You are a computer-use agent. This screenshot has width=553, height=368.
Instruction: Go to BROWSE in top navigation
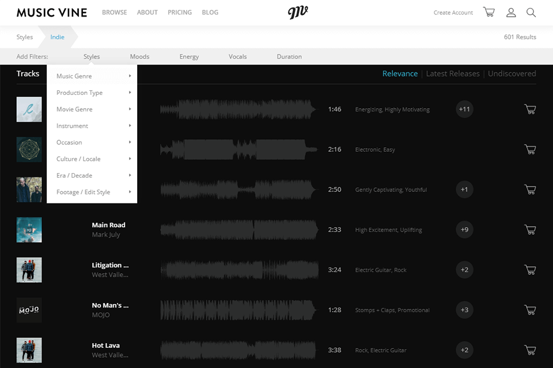[114, 12]
